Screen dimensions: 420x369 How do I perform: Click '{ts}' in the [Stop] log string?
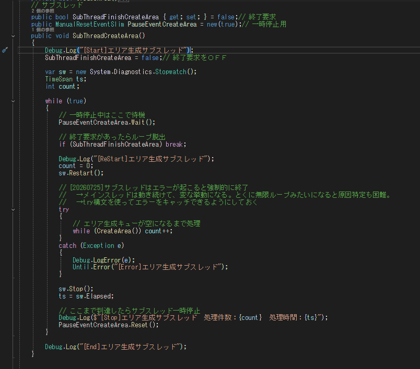coord(311,318)
